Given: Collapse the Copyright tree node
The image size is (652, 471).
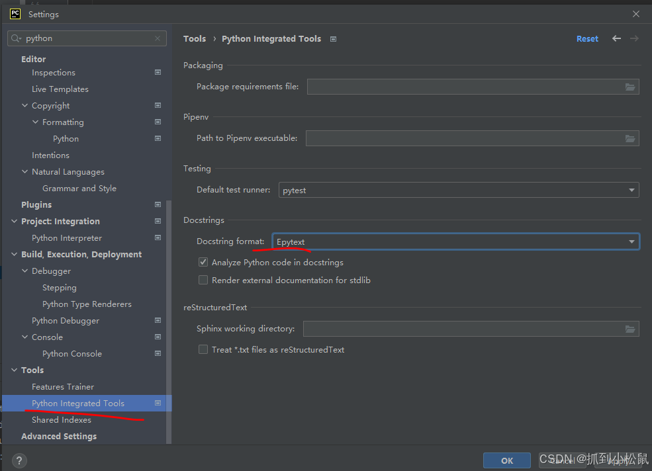Looking at the screenshot, I should pos(25,106).
